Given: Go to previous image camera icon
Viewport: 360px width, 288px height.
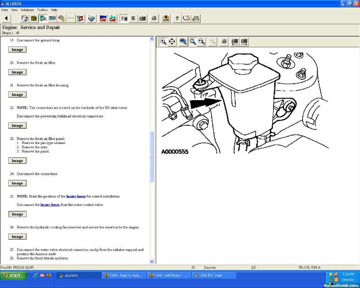Looking at the screenshot, I should (235, 42).
